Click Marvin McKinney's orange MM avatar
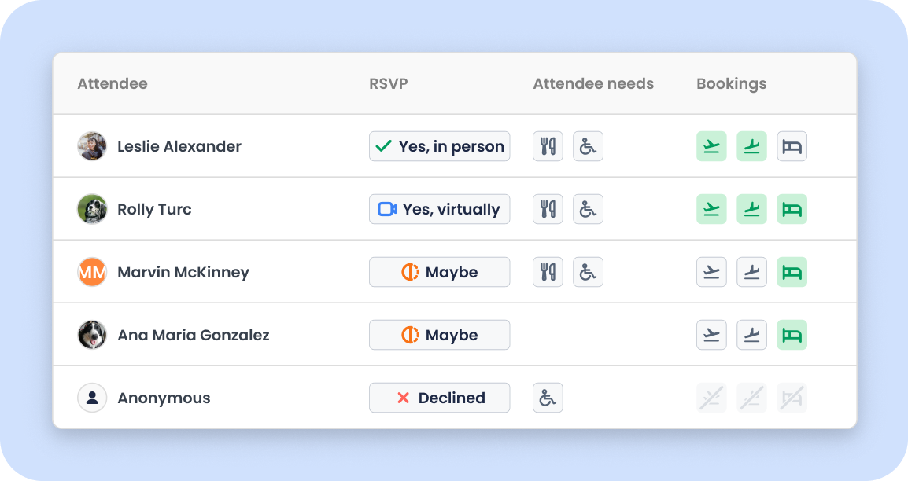Screen dimensions: 908x481 (92, 272)
